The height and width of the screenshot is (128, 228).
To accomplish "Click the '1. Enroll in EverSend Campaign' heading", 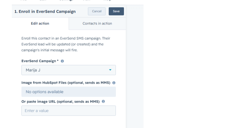I will [45, 11].
